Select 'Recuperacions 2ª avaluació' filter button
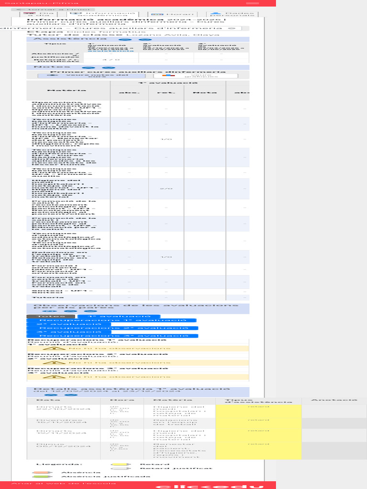This screenshot has height=489, width=367. (112, 328)
